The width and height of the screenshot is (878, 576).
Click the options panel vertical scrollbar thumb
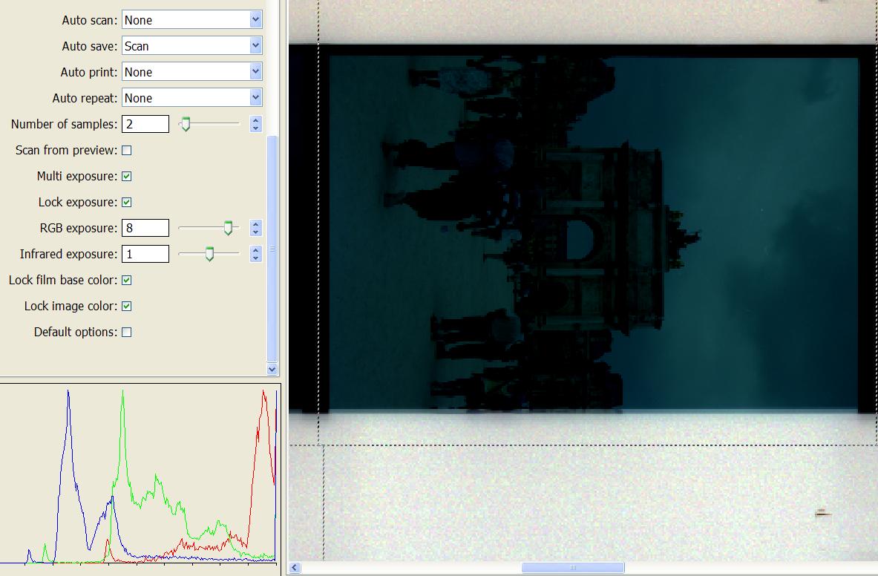pos(272,249)
